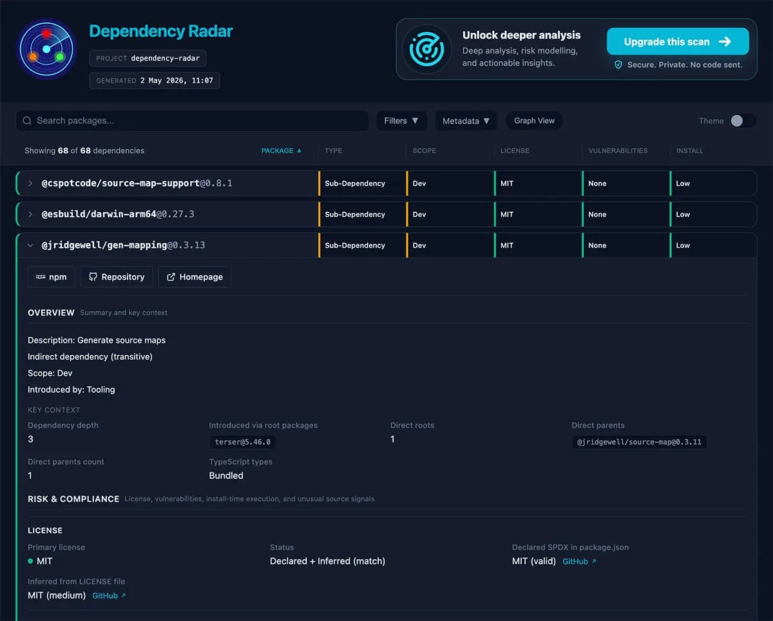
Task: Collapse the @jridgewell/gen-mapping row
Action: point(30,245)
